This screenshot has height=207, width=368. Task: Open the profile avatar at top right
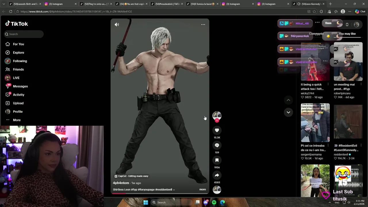click(356, 24)
